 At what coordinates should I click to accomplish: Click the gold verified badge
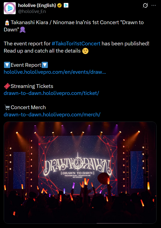(60, 5)
